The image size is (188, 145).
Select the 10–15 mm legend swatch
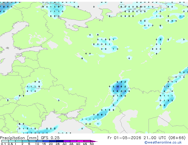coord(39,141)
